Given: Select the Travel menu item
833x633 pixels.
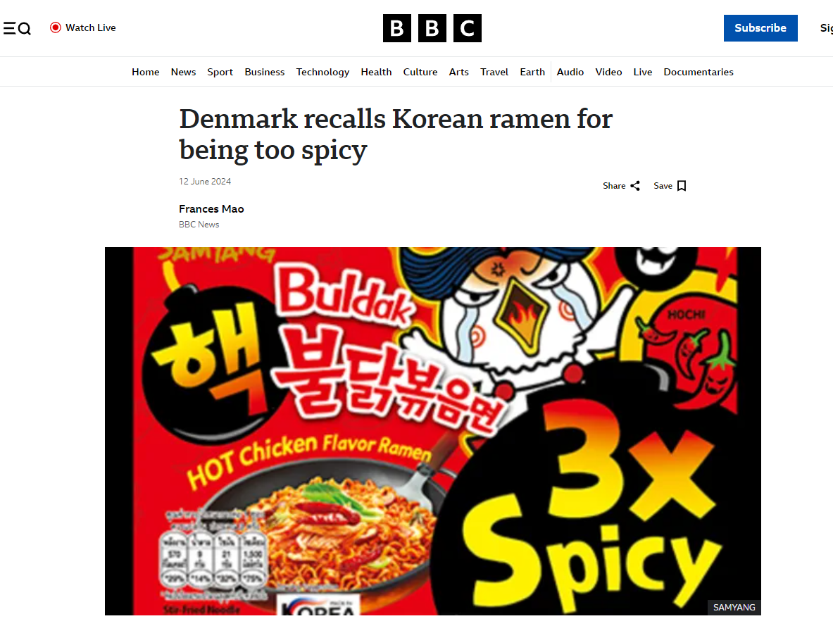Looking at the screenshot, I should (x=494, y=72).
